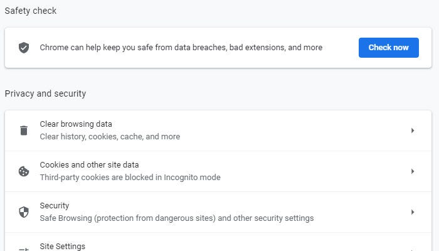Screen dimensions: 439x251
Task: Open Clear browsing data
Action: coord(76,124)
